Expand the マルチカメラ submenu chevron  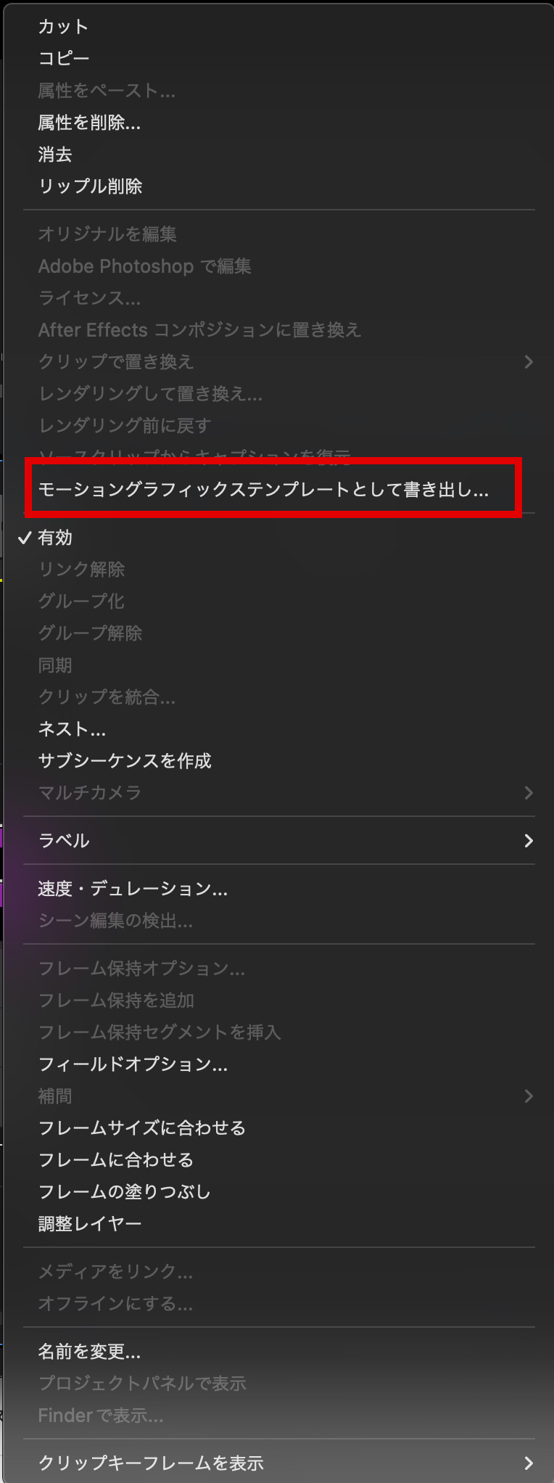point(529,793)
